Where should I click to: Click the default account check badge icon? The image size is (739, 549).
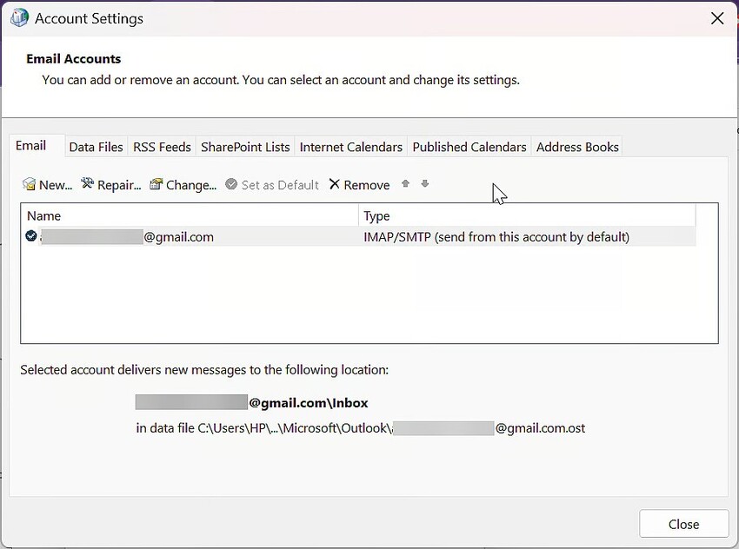(x=30, y=235)
